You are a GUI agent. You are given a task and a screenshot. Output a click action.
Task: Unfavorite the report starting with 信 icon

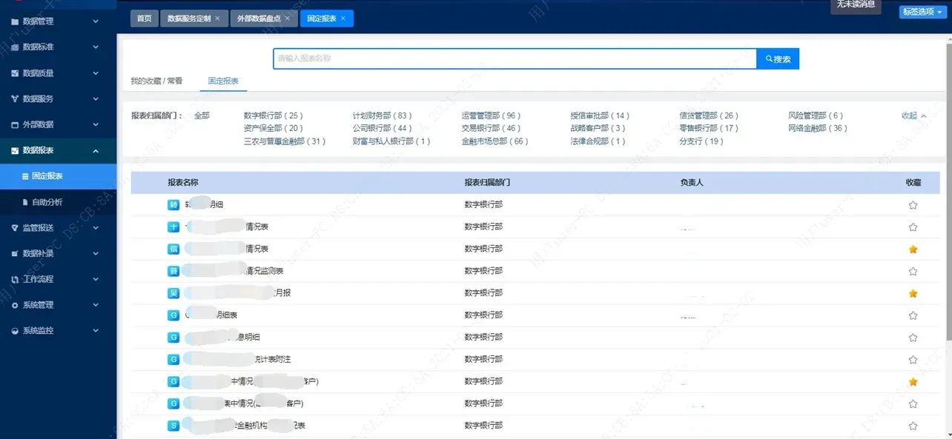[913, 249]
